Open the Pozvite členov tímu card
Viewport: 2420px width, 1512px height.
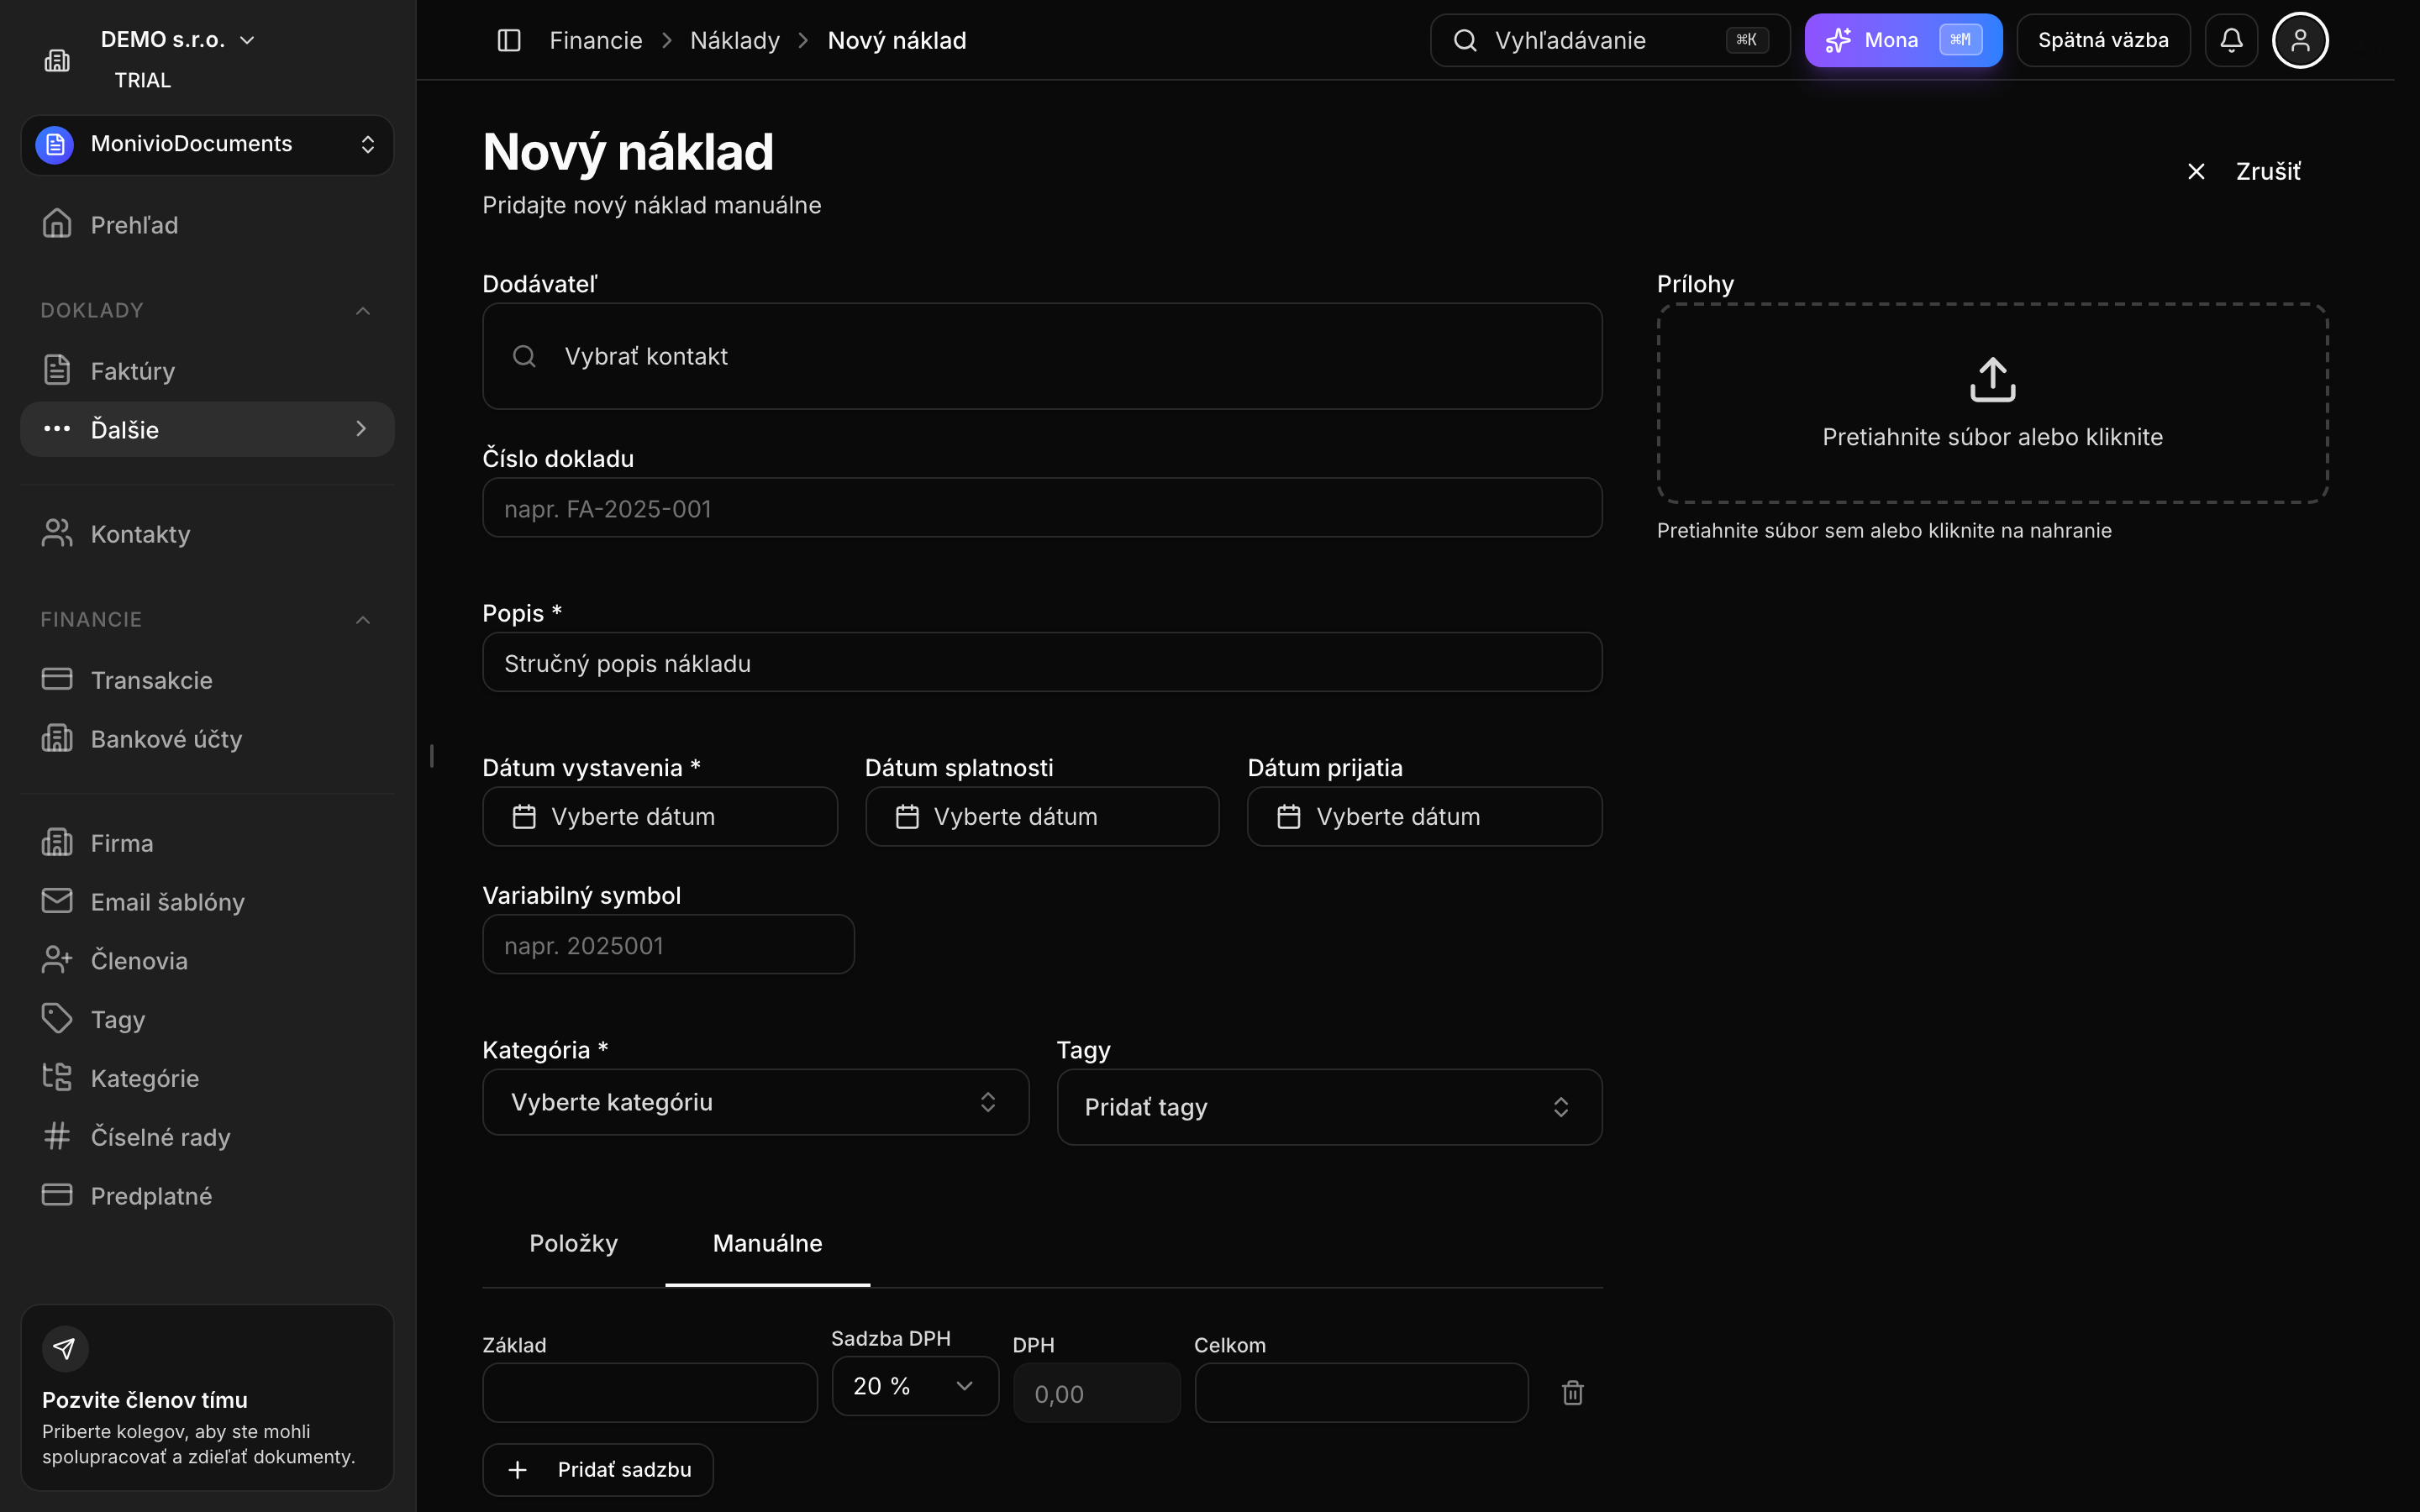click(x=207, y=1397)
